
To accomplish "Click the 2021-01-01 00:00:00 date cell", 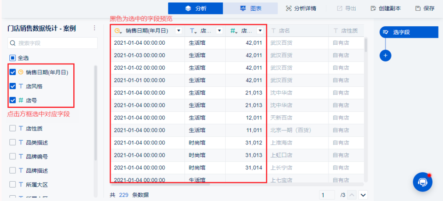I will click(147, 80).
